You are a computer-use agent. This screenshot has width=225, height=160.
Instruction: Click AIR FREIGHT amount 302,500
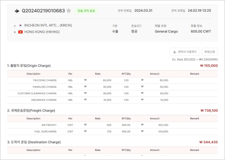pyautogui.click(x=163, y=125)
